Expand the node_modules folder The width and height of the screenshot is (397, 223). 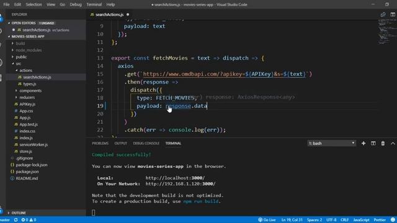point(29,50)
